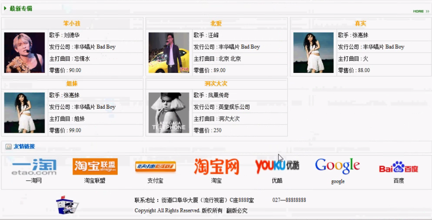Click the Copyright All Rights Reserved line

pyautogui.click(x=191, y=211)
